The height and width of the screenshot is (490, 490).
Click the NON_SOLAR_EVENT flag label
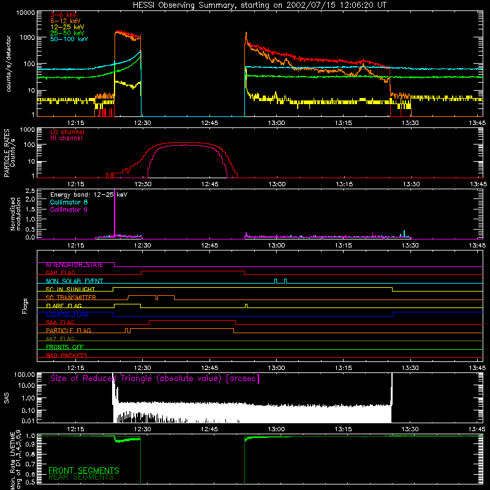click(x=74, y=281)
